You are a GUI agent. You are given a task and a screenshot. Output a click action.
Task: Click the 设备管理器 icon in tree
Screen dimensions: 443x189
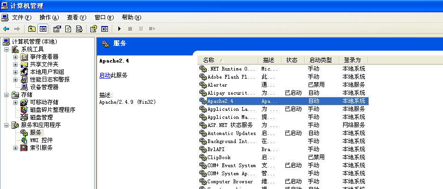(24, 87)
